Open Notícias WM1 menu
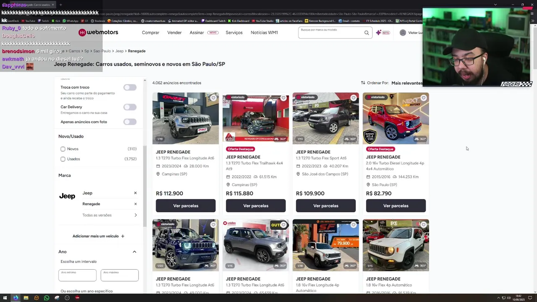The width and height of the screenshot is (537, 302). (x=264, y=33)
